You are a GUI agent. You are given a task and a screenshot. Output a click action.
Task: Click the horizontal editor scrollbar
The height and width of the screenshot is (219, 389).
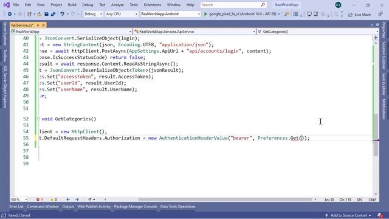[x=225, y=200]
